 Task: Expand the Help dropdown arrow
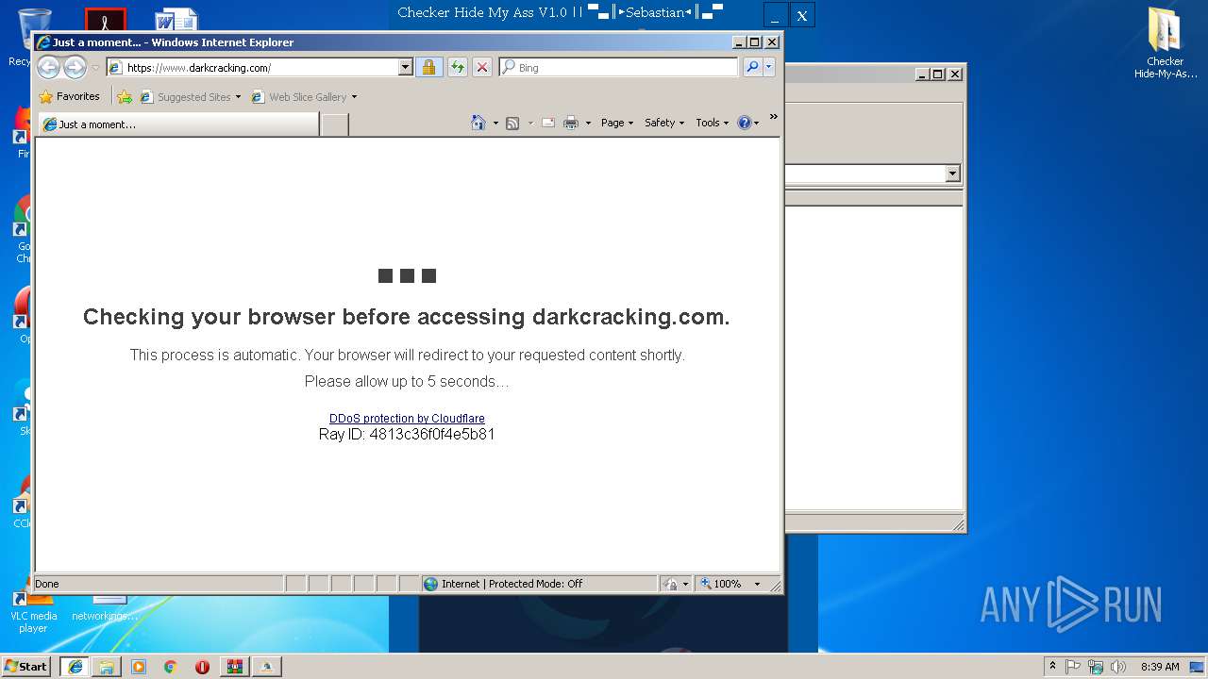tap(756, 123)
